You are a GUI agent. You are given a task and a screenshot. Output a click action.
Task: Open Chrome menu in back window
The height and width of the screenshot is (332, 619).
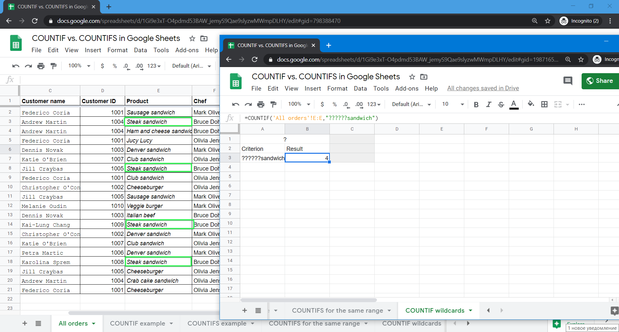coord(610,21)
